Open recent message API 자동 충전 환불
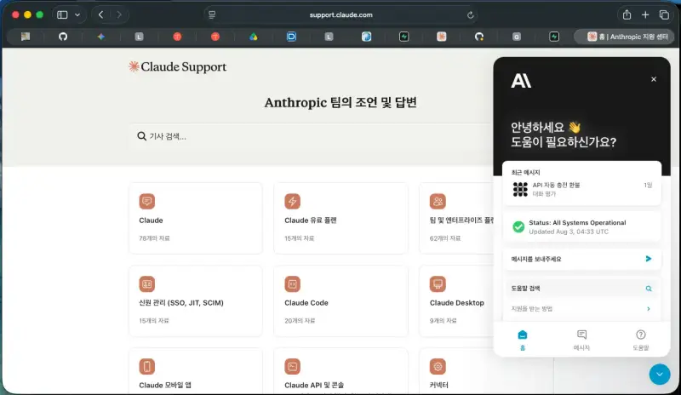 click(581, 189)
